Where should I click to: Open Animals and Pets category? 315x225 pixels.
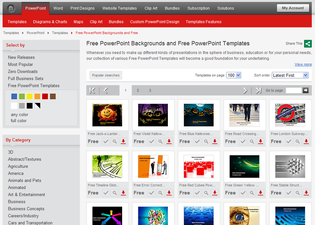click(x=24, y=181)
